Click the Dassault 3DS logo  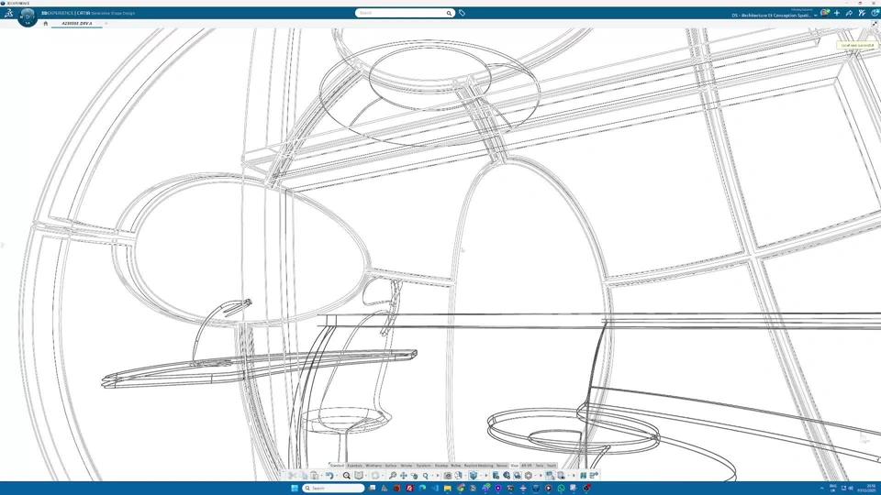8,13
